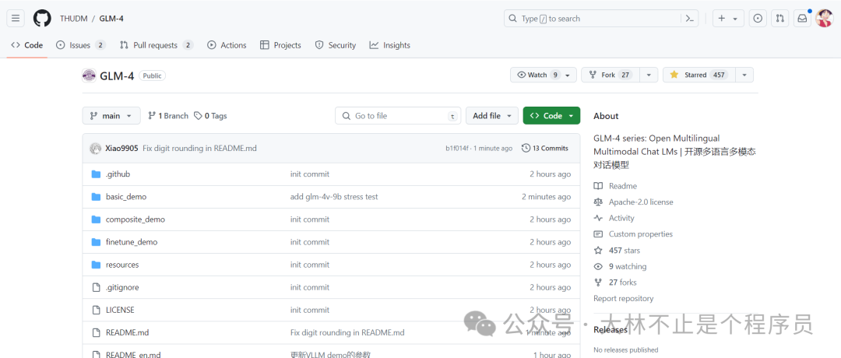Switch to the Issues tab
841x358 pixels.
click(81, 46)
